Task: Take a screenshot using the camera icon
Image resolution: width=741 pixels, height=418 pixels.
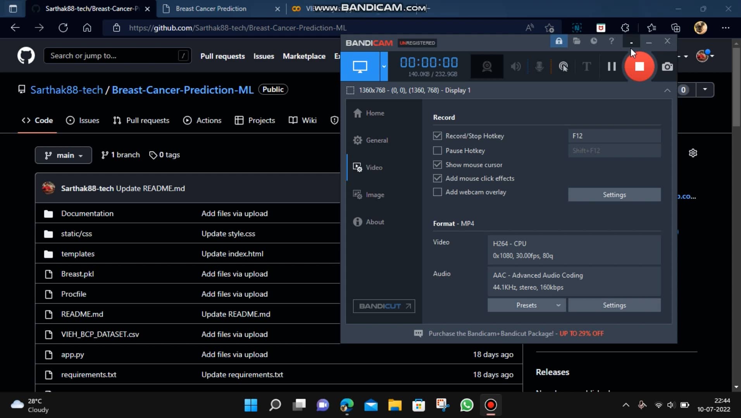Action: (x=667, y=66)
